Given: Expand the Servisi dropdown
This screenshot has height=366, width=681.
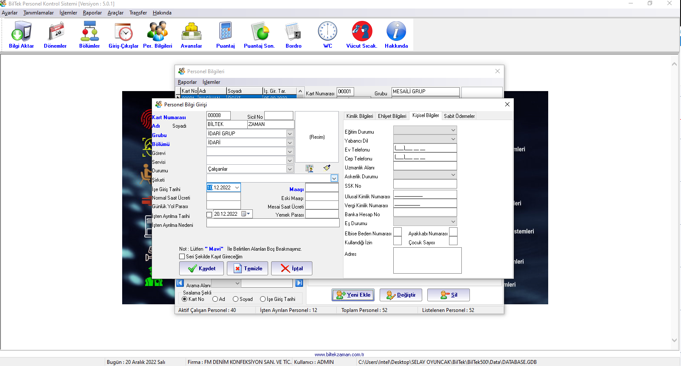Looking at the screenshot, I should pyautogui.click(x=290, y=160).
